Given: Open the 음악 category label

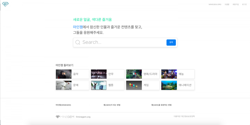Looking at the screenshot, I should (x=76, y=74).
